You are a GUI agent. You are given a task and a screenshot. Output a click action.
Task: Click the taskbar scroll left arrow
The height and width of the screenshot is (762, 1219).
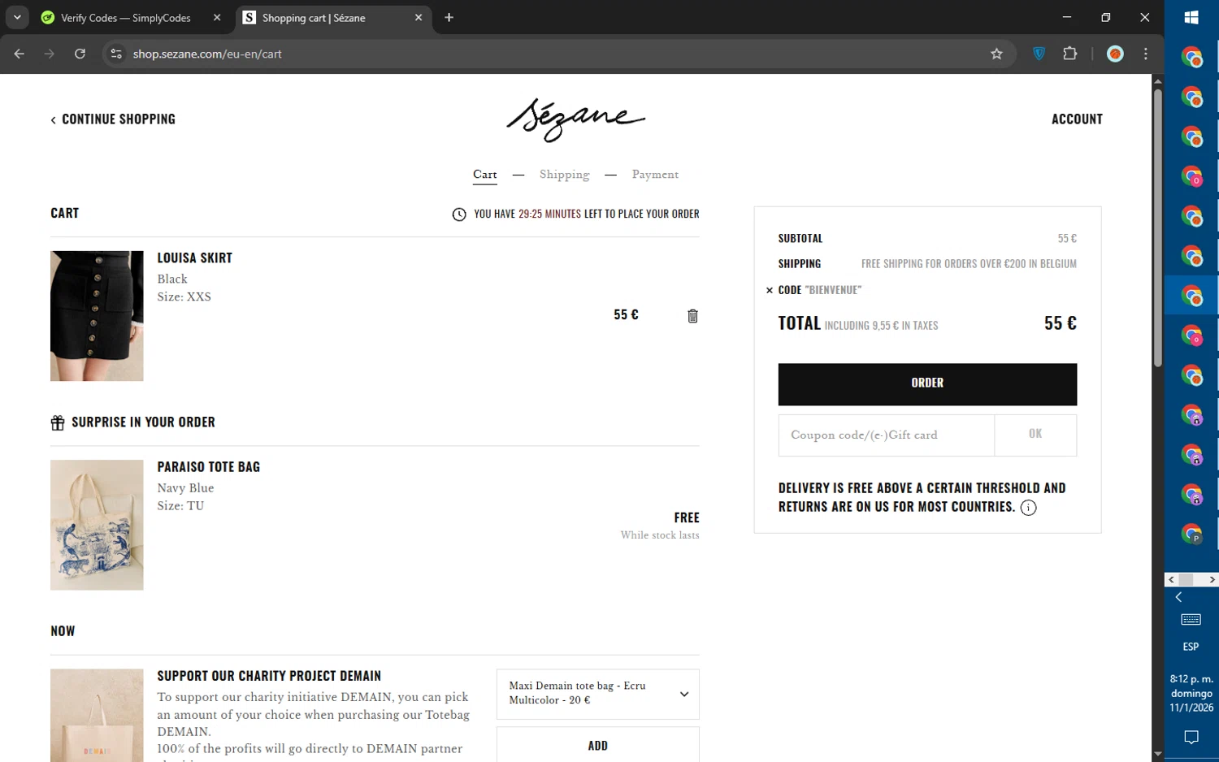(x=1171, y=579)
